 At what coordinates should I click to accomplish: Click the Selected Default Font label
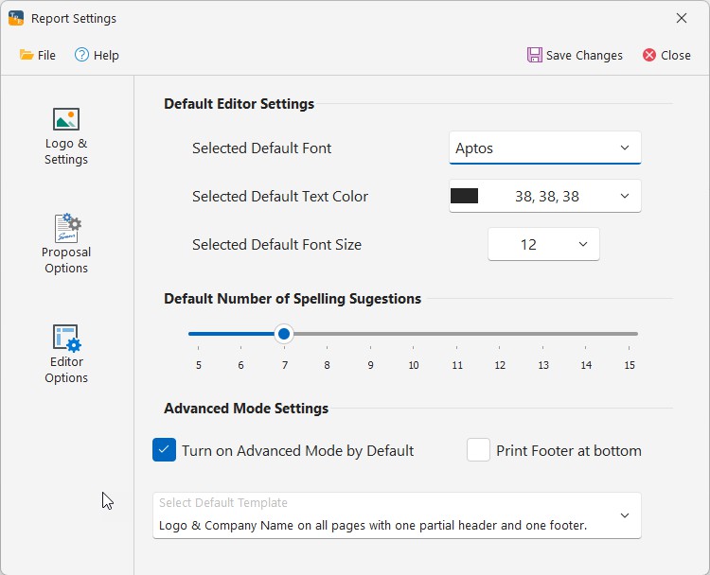[x=261, y=148]
